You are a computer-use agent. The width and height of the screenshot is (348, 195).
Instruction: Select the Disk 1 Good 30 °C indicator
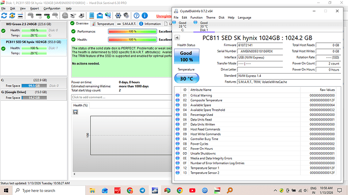204,26
